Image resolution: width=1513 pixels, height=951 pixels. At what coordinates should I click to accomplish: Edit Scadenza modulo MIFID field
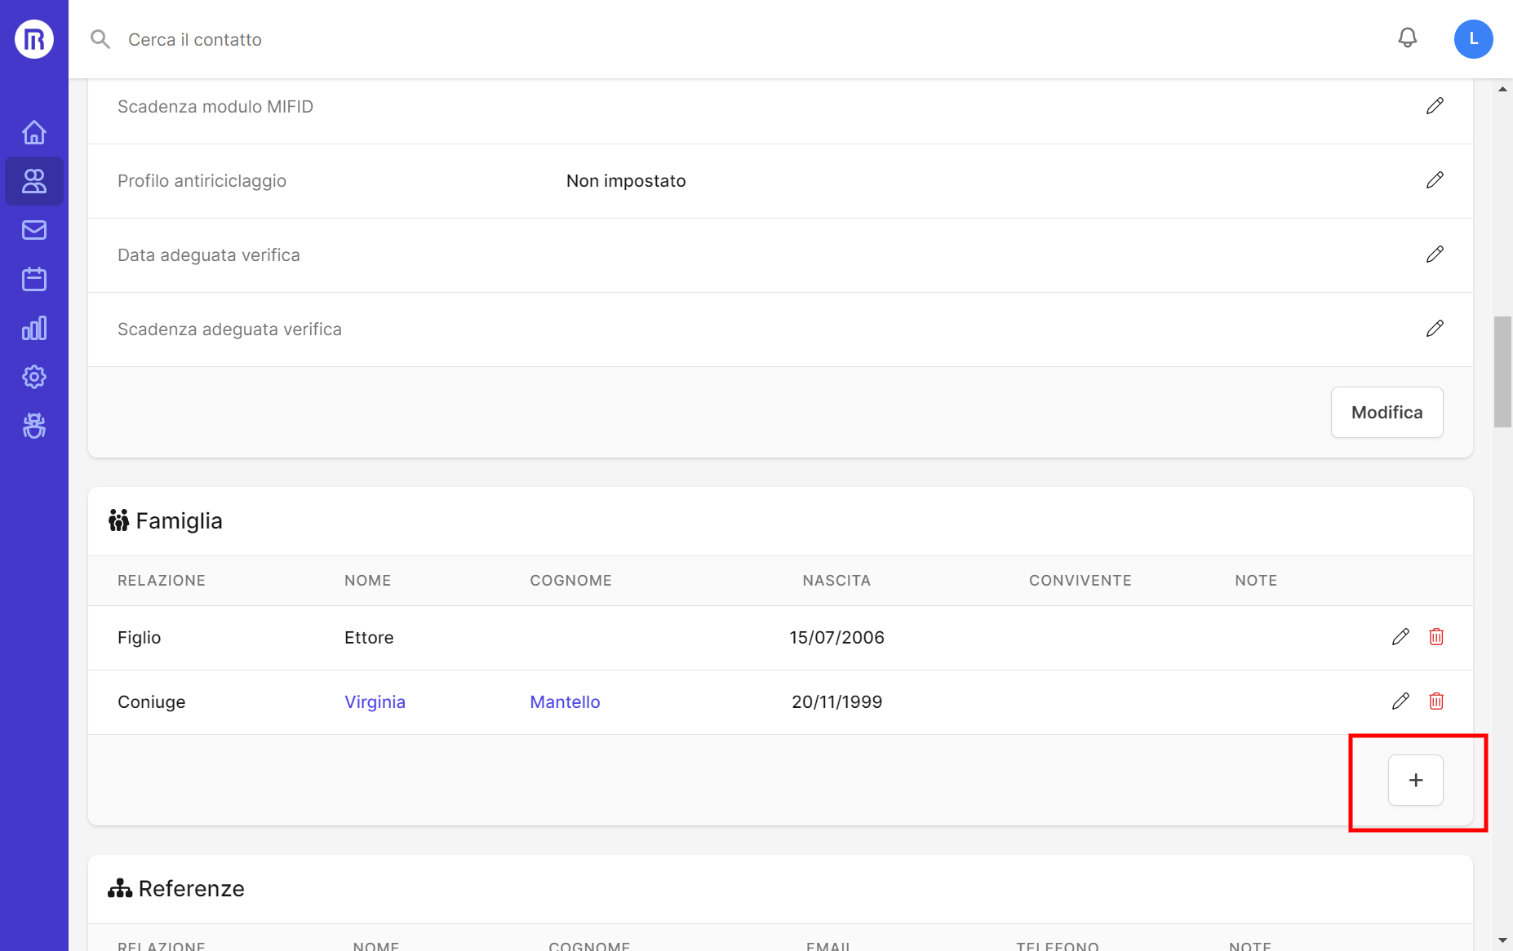tap(1435, 106)
